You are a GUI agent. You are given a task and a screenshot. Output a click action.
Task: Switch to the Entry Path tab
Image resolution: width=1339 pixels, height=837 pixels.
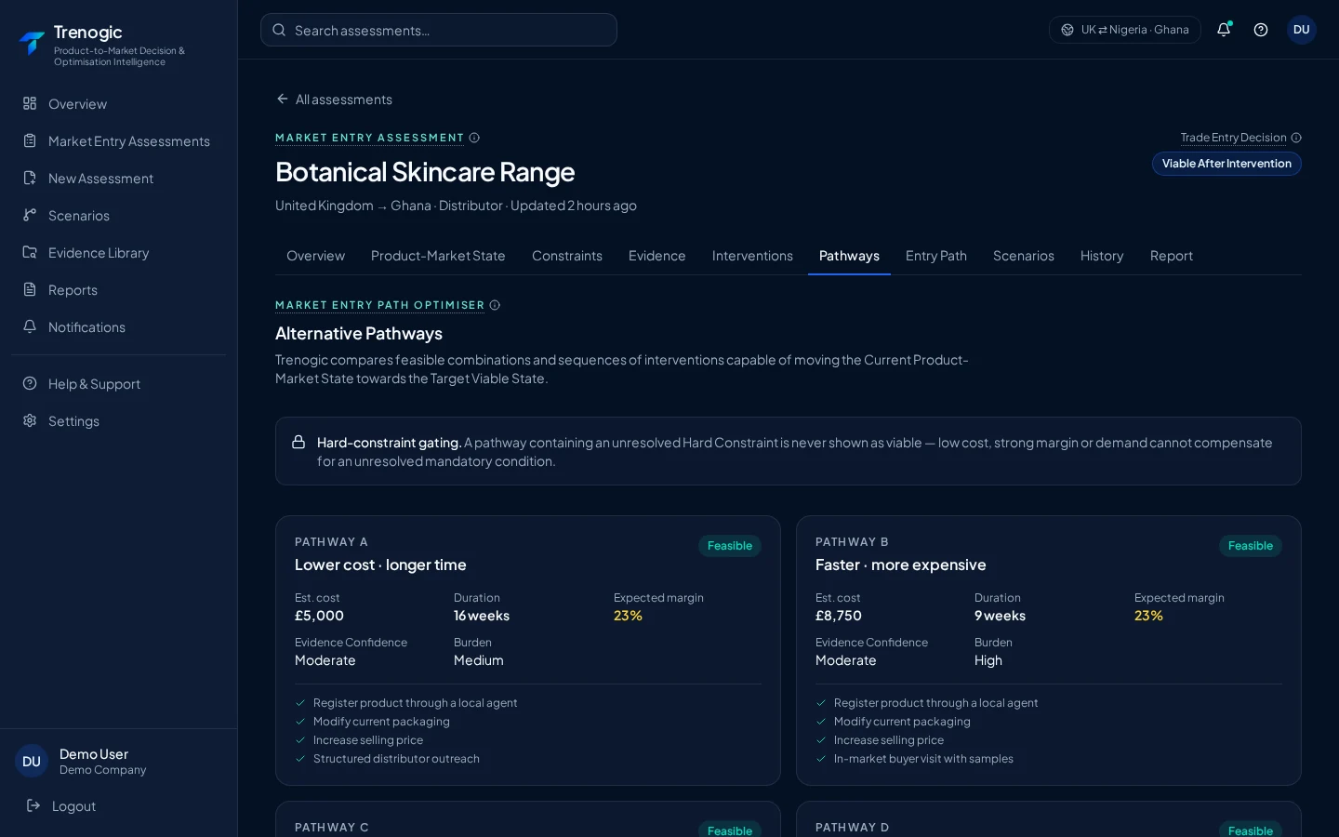(936, 256)
